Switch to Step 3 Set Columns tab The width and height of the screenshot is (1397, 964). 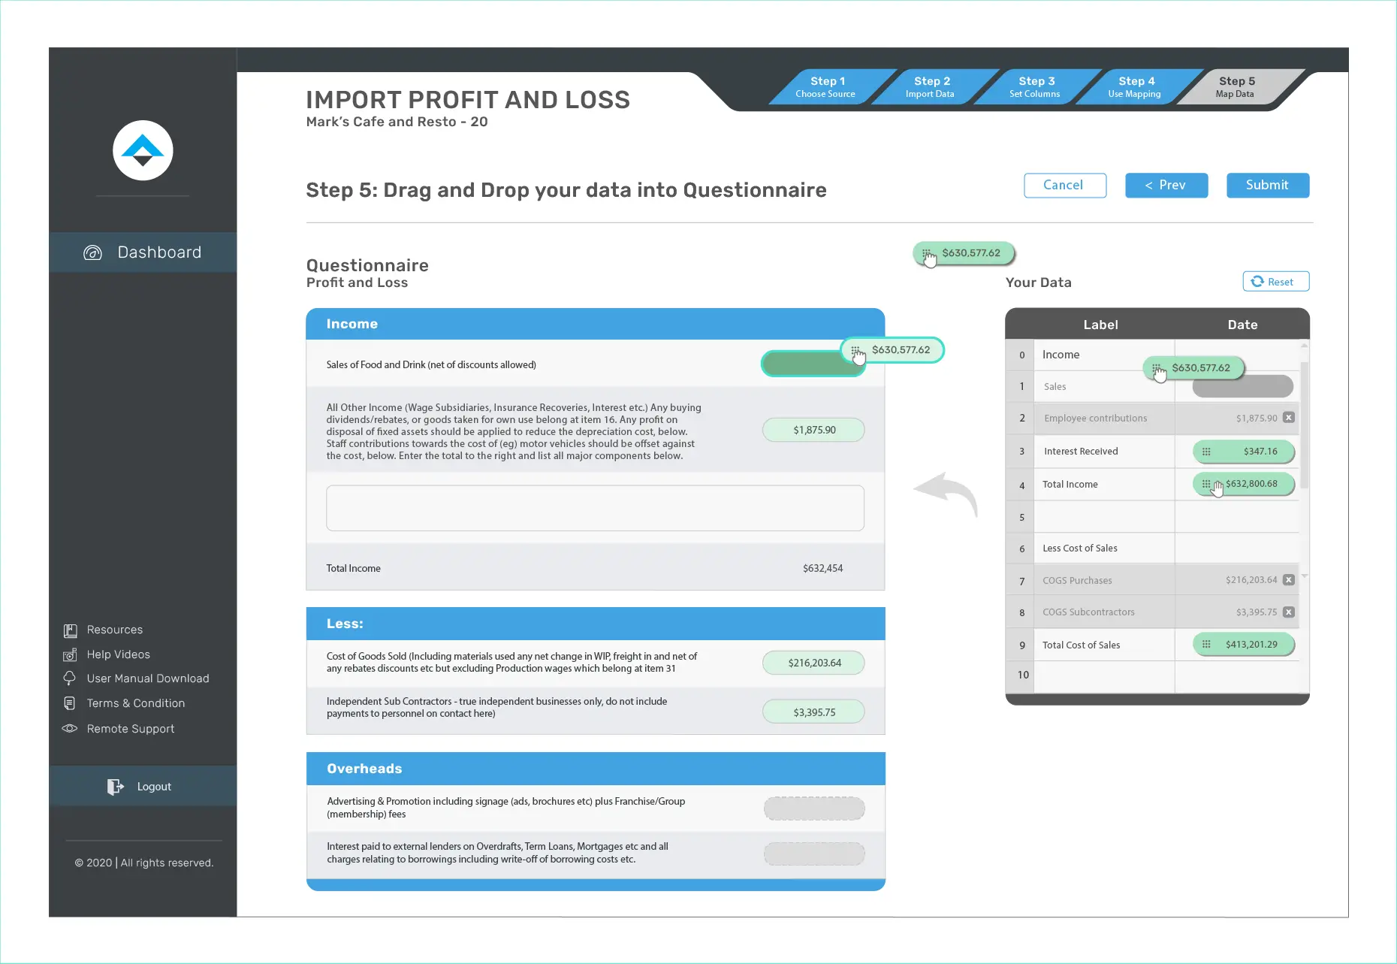[1035, 86]
